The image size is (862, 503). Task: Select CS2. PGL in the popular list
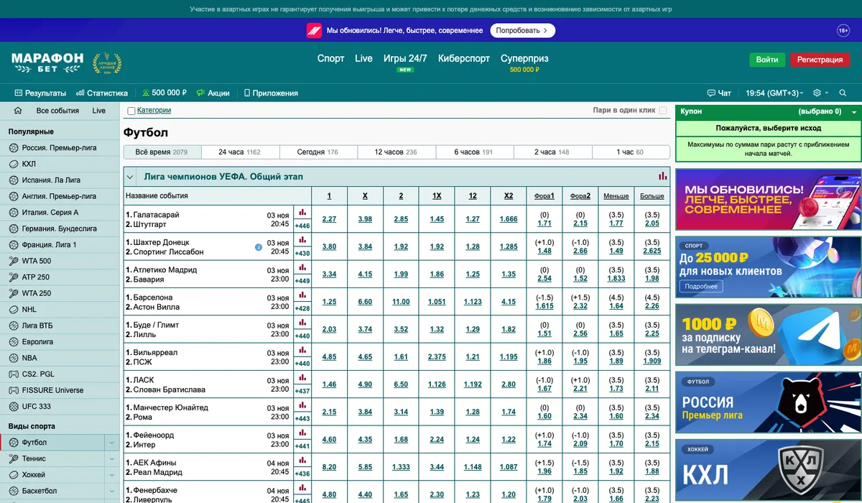coord(60,374)
